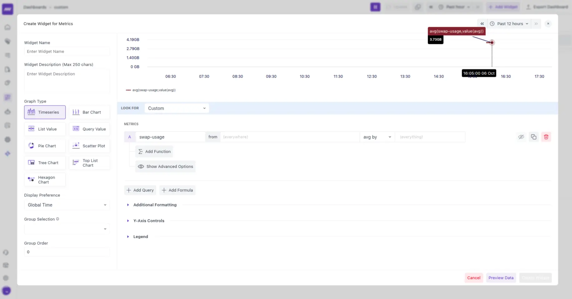Screen dimensions: 572x299
Task: Open the Past 12 hours time range dropdown
Action: [509, 23]
